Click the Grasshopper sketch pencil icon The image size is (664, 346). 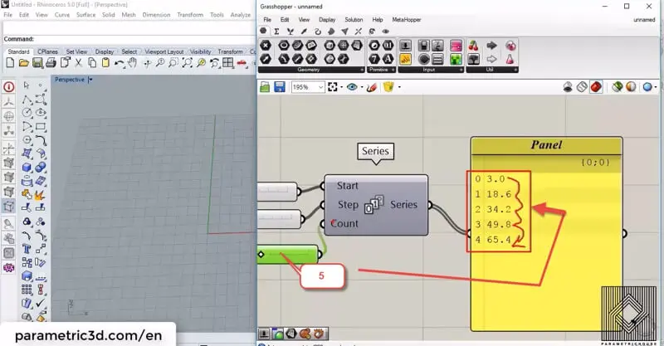pyautogui.click(x=372, y=87)
